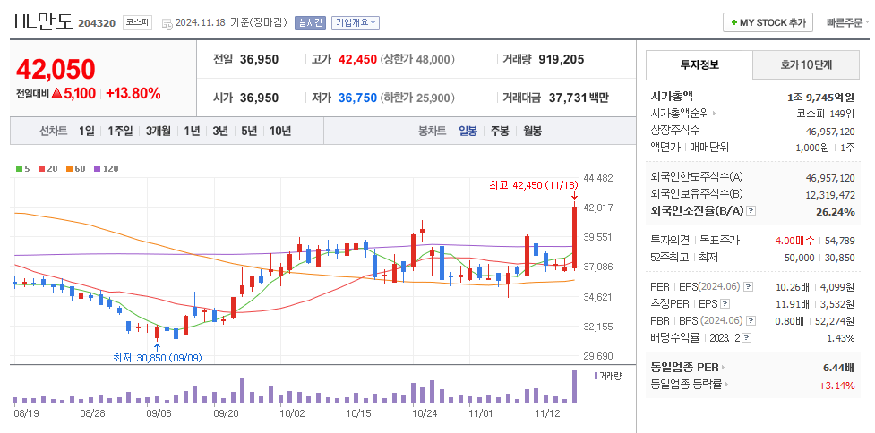Click the red up-triangle next to 5,100
The width and height of the screenshot is (875, 433).
(x=56, y=94)
